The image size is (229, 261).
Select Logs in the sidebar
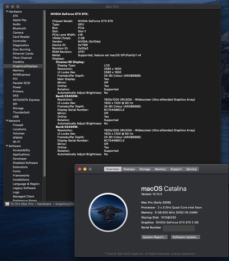click(16, 192)
